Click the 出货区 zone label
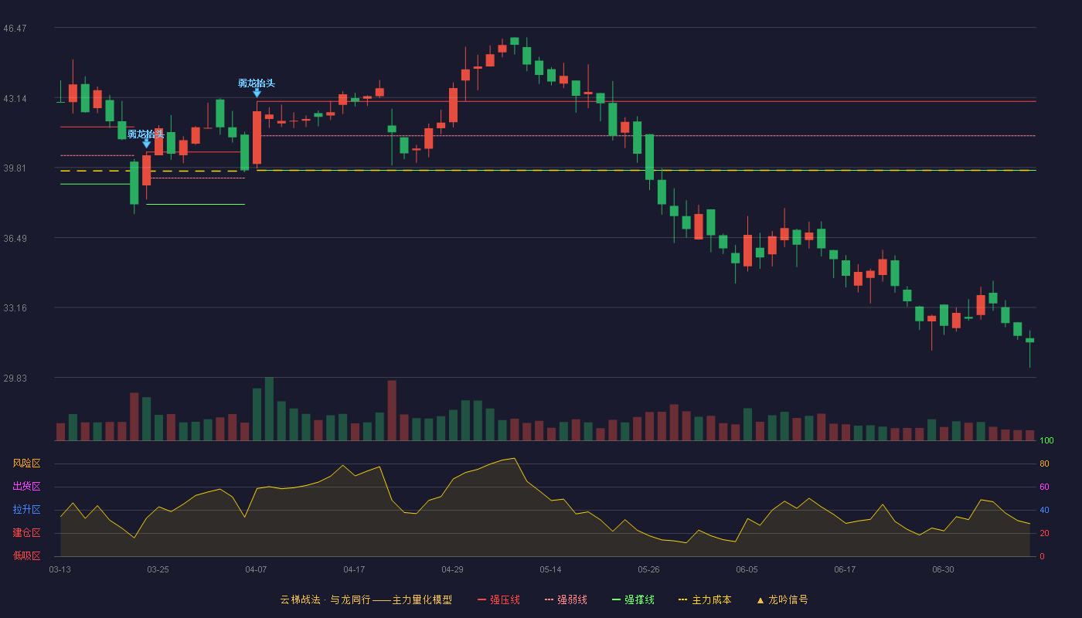This screenshot has width=1082, height=618. tap(26, 487)
